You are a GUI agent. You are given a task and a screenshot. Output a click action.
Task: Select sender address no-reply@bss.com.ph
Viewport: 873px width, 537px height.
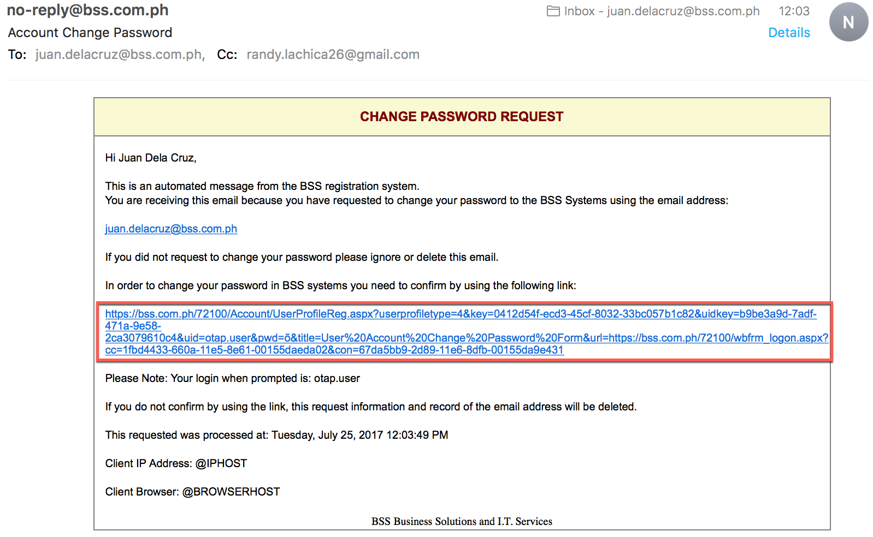click(x=88, y=10)
